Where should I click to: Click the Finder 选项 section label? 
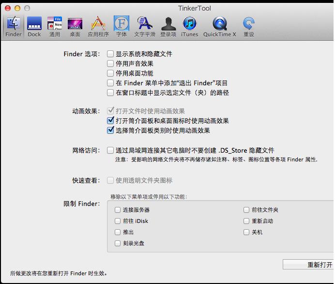pyautogui.click(x=82, y=54)
